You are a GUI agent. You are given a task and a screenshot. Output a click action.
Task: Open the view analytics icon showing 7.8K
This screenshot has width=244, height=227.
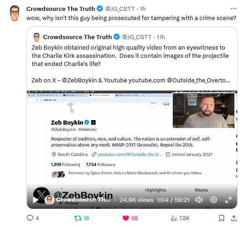pos(173,218)
